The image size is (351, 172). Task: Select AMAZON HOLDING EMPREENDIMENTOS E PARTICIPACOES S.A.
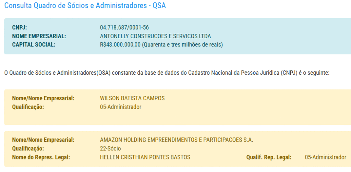click(177, 140)
